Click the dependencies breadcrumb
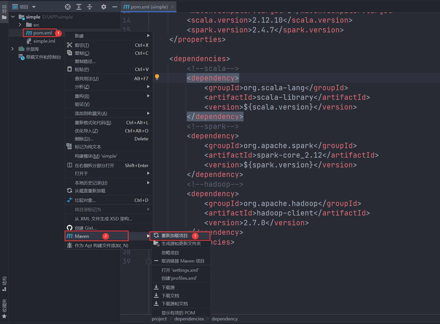This screenshot has width=440, height=324. [x=189, y=319]
